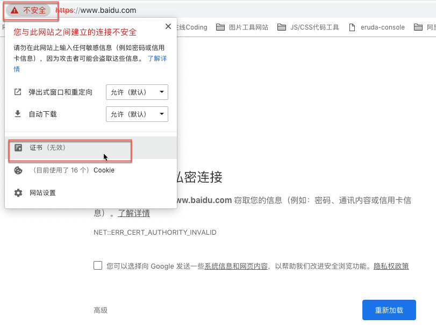Screen dimensions: 436x325
Task: Click the JS/CSS代码工具 bookmark label
Action: (315, 27)
